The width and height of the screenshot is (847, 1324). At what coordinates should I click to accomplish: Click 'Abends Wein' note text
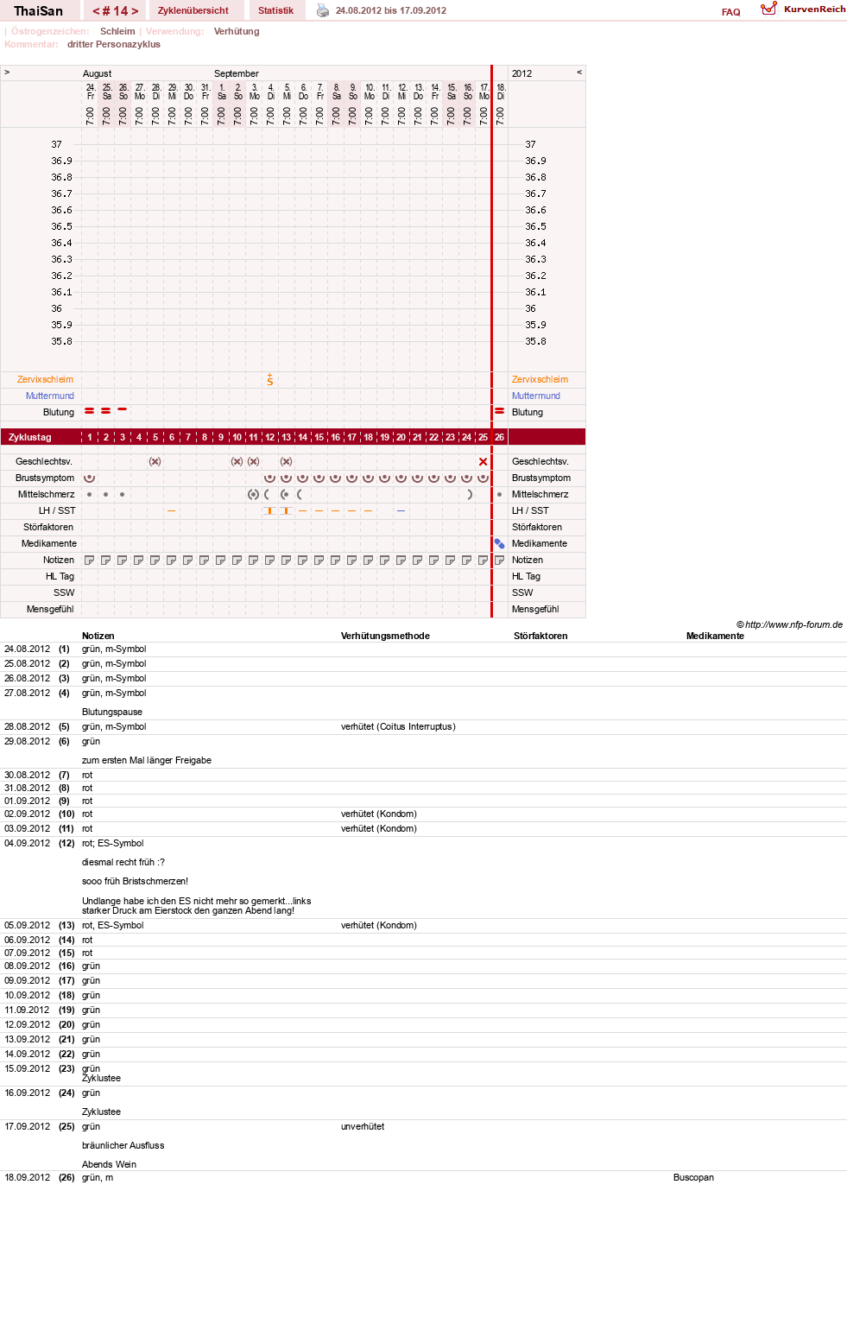click(x=109, y=1164)
